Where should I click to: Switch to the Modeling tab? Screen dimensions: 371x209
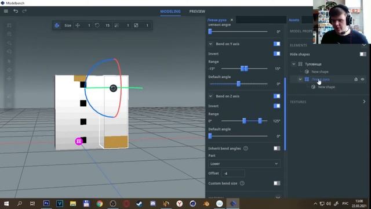click(170, 12)
